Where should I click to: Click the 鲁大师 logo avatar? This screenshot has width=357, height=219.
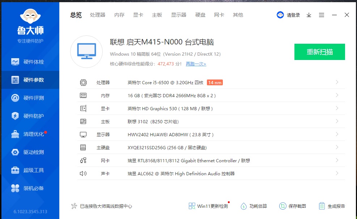[x=30, y=16]
